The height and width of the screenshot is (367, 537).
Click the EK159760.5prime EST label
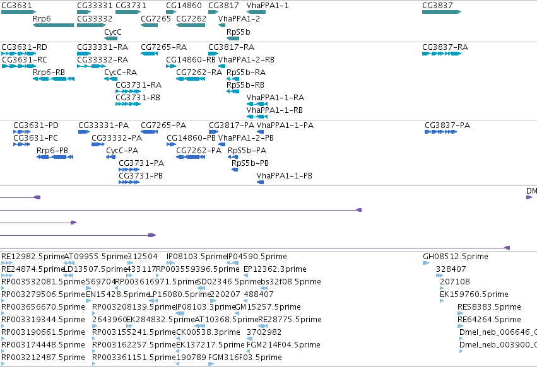tap(475, 294)
